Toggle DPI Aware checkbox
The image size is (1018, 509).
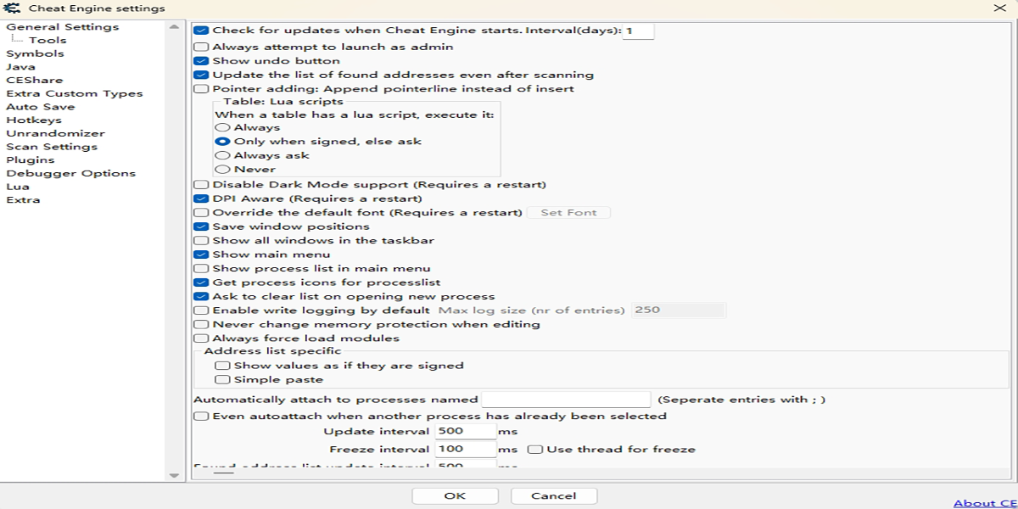click(x=201, y=199)
